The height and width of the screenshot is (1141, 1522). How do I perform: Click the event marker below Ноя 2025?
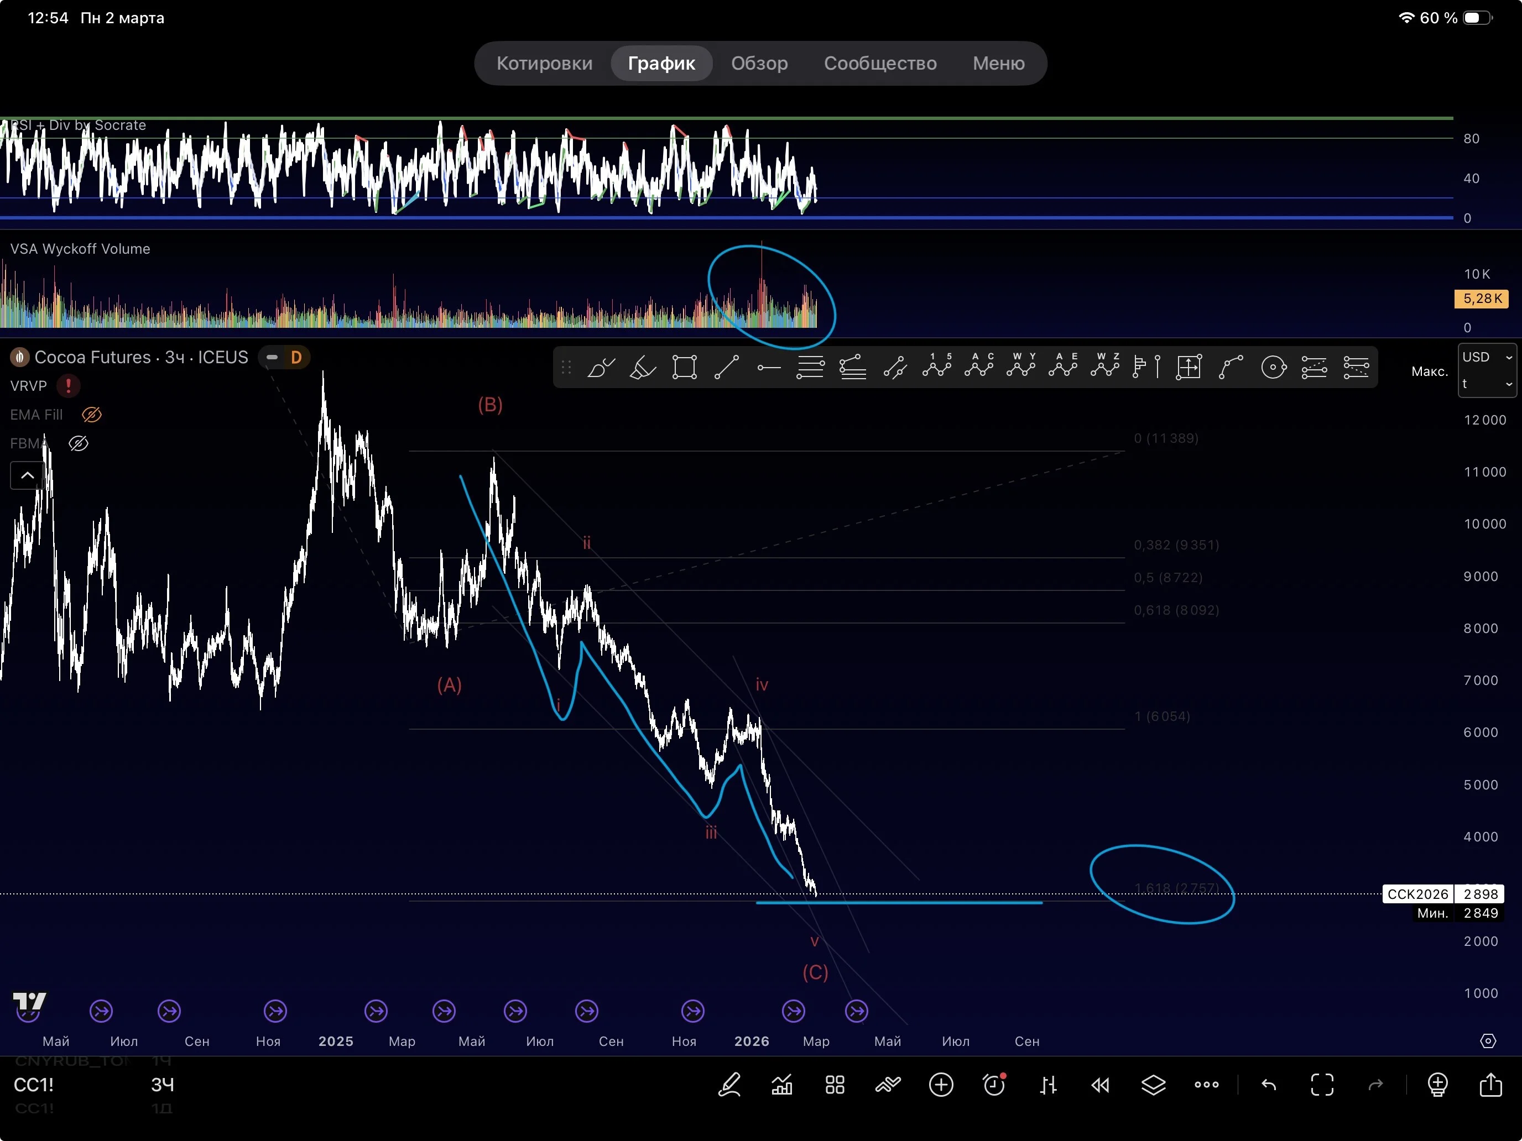tap(693, 1011)
